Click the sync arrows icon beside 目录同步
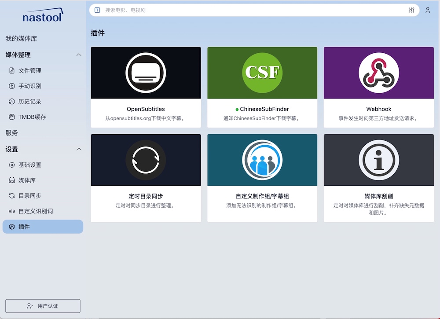This screenshot has height=319, width=440. click(x=12, y=195)
